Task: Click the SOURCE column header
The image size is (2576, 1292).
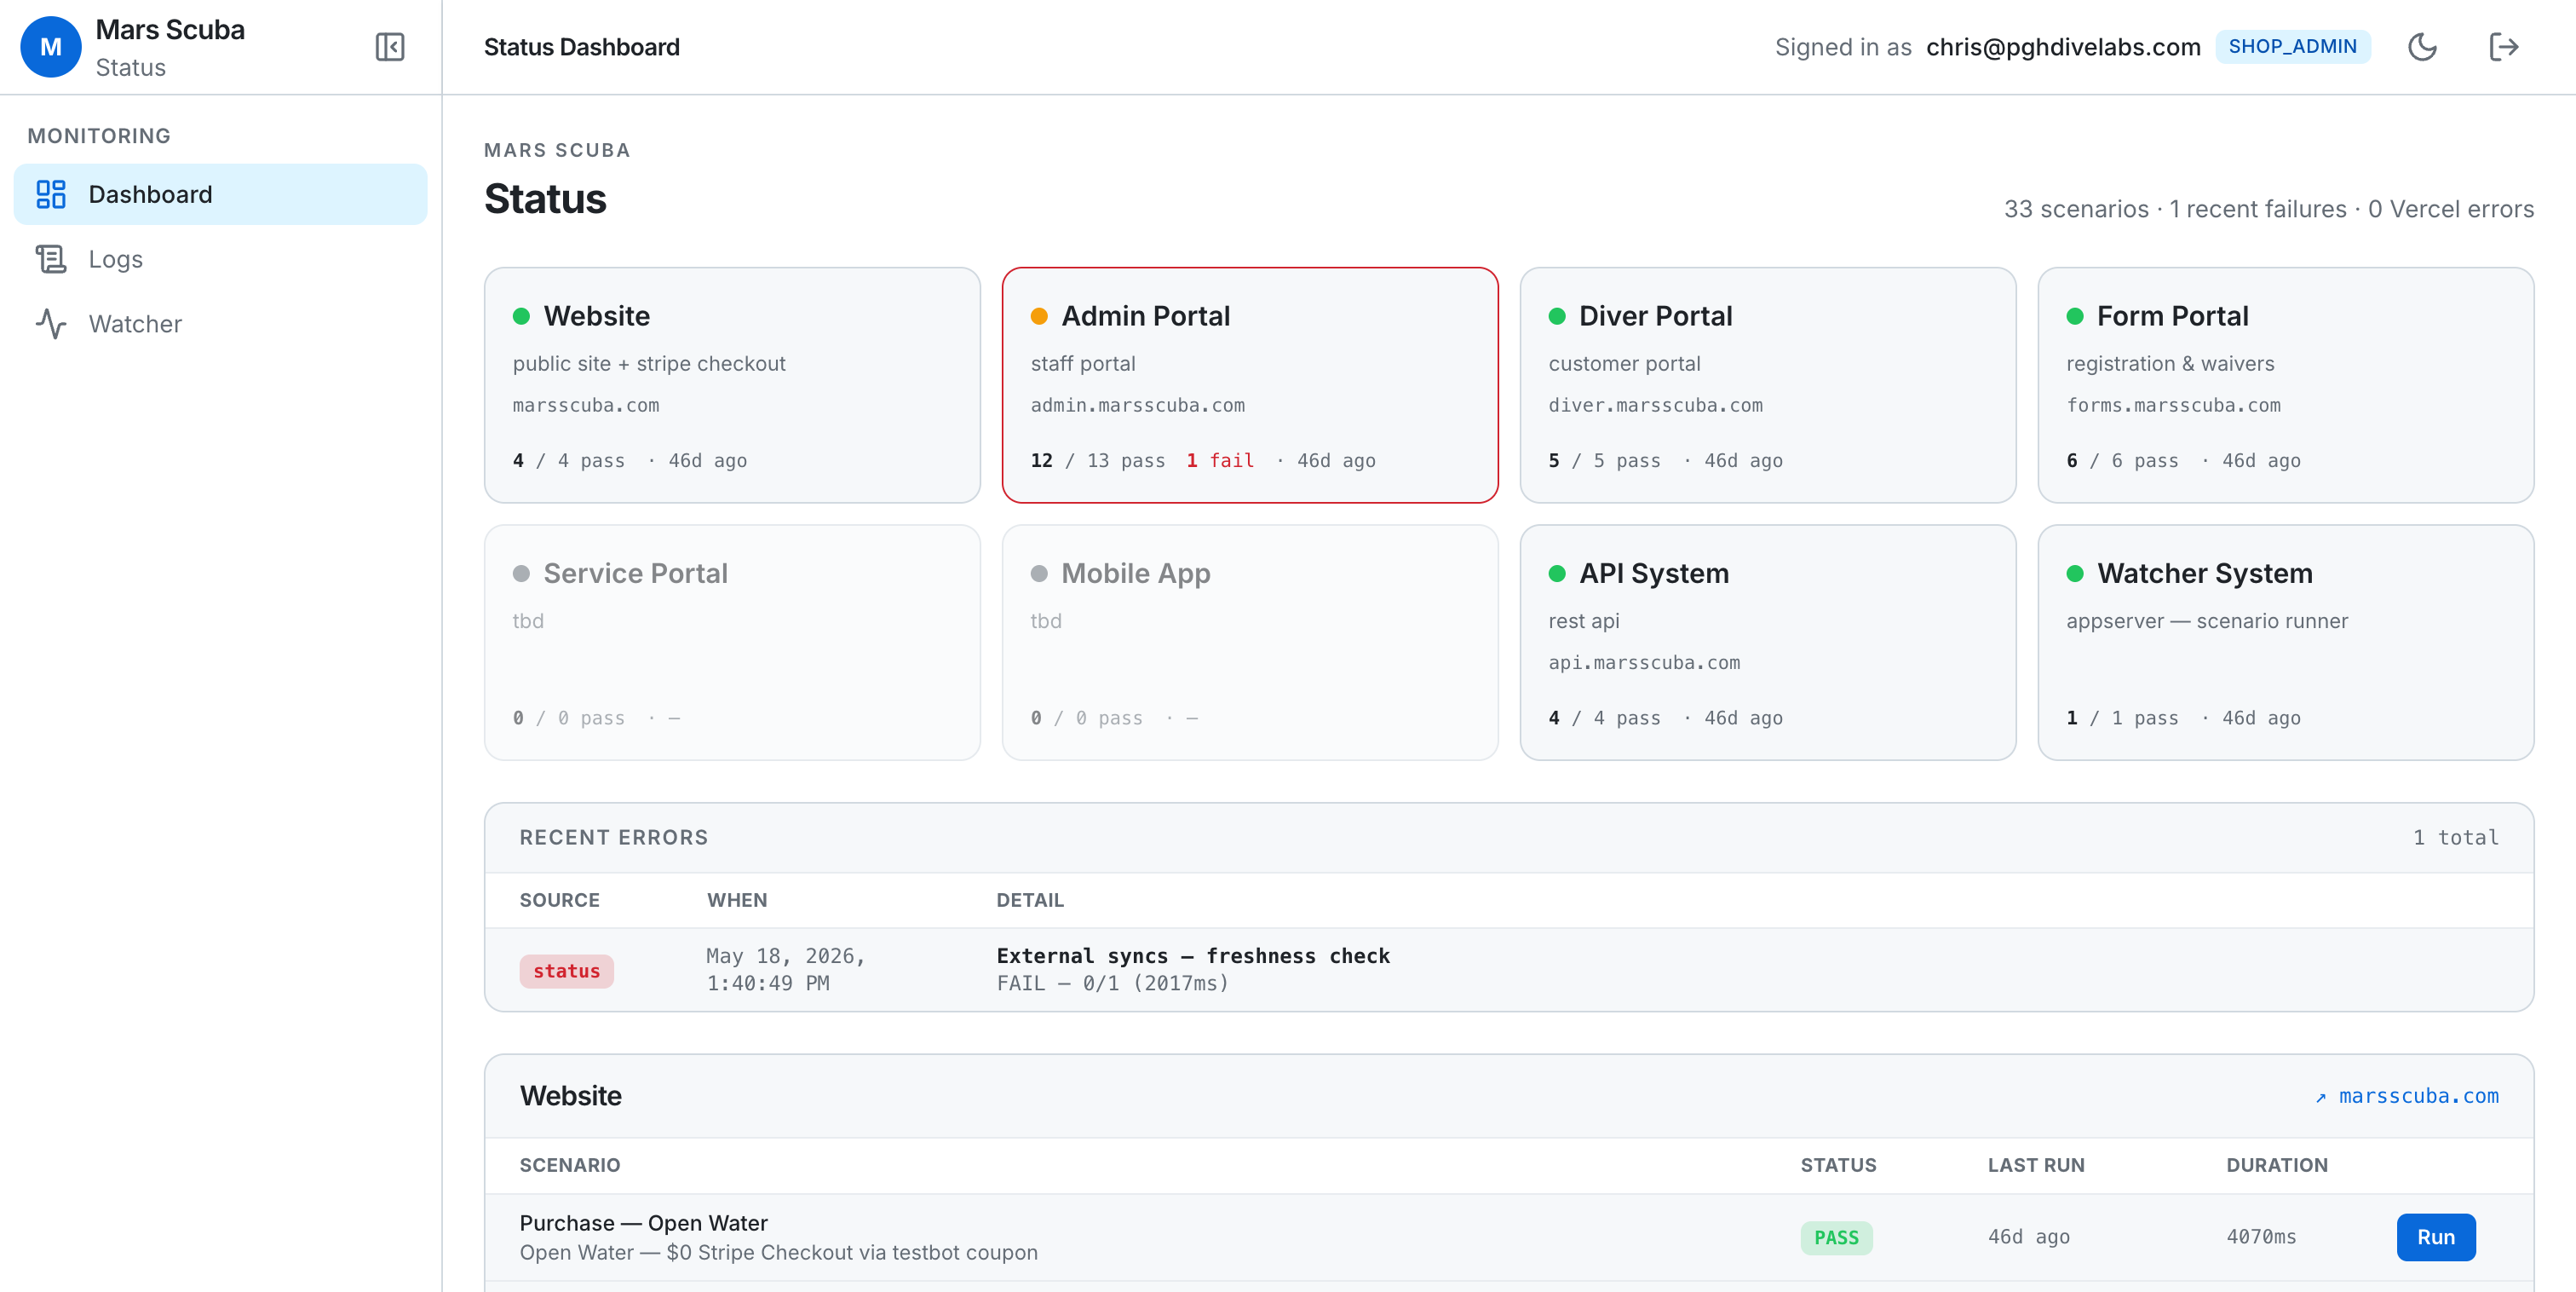Action: pyautogui.click(x=560, y=900)
